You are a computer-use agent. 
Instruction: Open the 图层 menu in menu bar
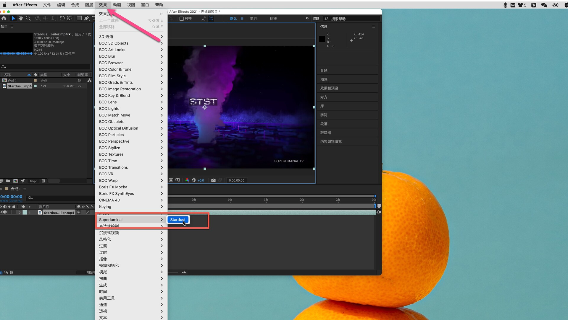(89, 5)
